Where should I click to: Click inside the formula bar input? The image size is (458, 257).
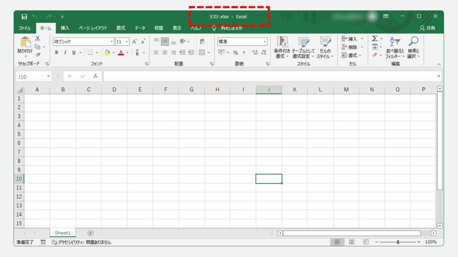tap(268, 76)
